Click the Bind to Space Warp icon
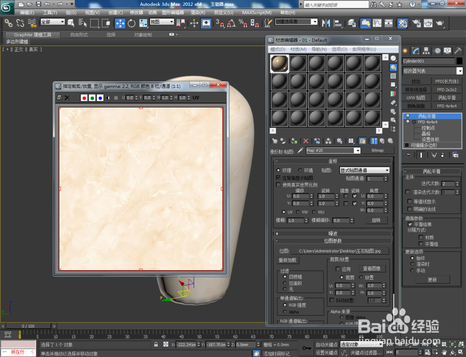Screen dimensions: 466x357 (x=32, y=23)
